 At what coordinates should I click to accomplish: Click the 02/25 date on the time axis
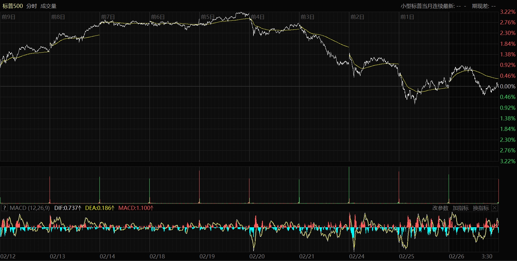407,256
